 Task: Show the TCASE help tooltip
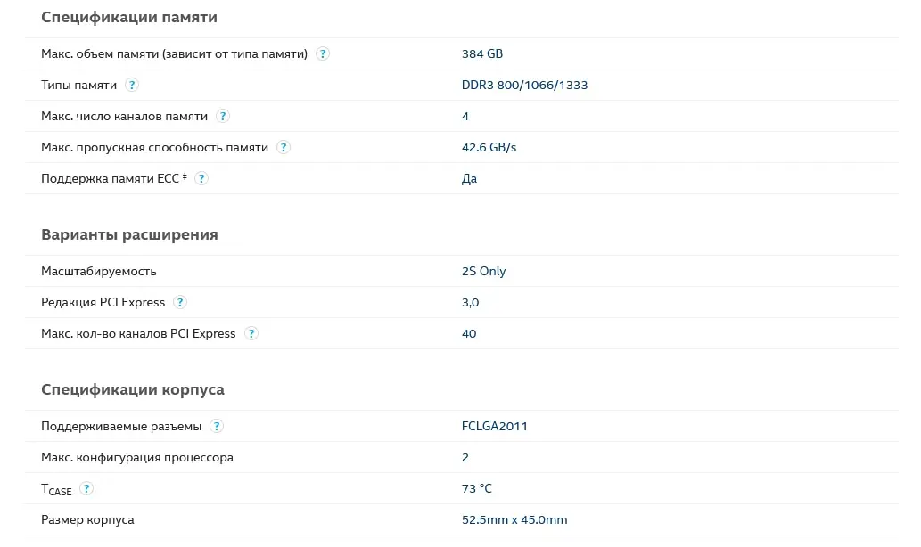tap(86, 488)
